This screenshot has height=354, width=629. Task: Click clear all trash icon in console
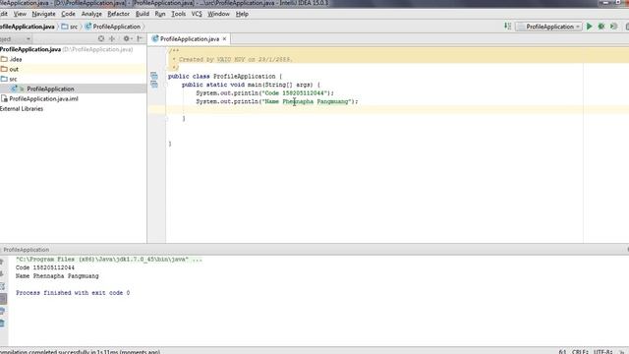[x=2, y=324]
